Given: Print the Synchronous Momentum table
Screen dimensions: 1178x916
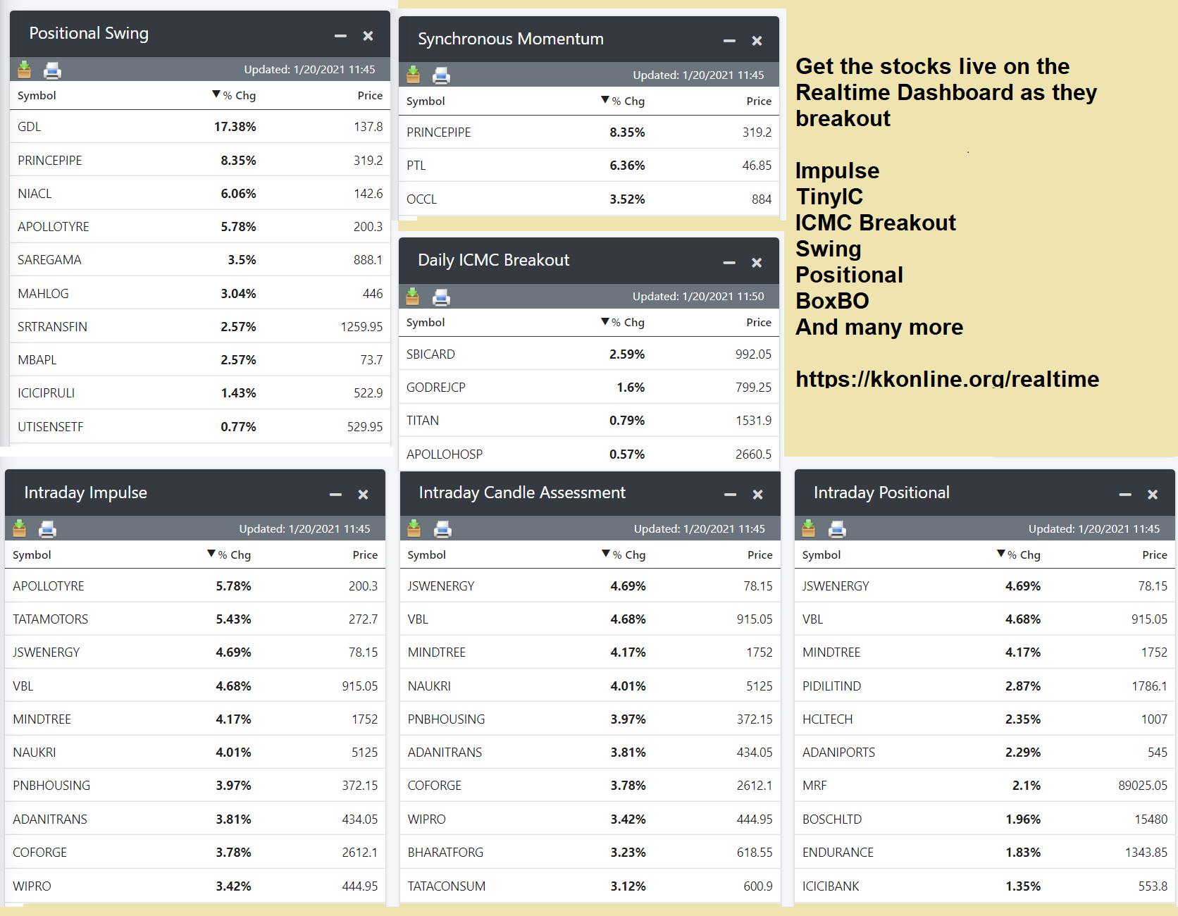Looking at the screenshot, I should pos(441,75).
